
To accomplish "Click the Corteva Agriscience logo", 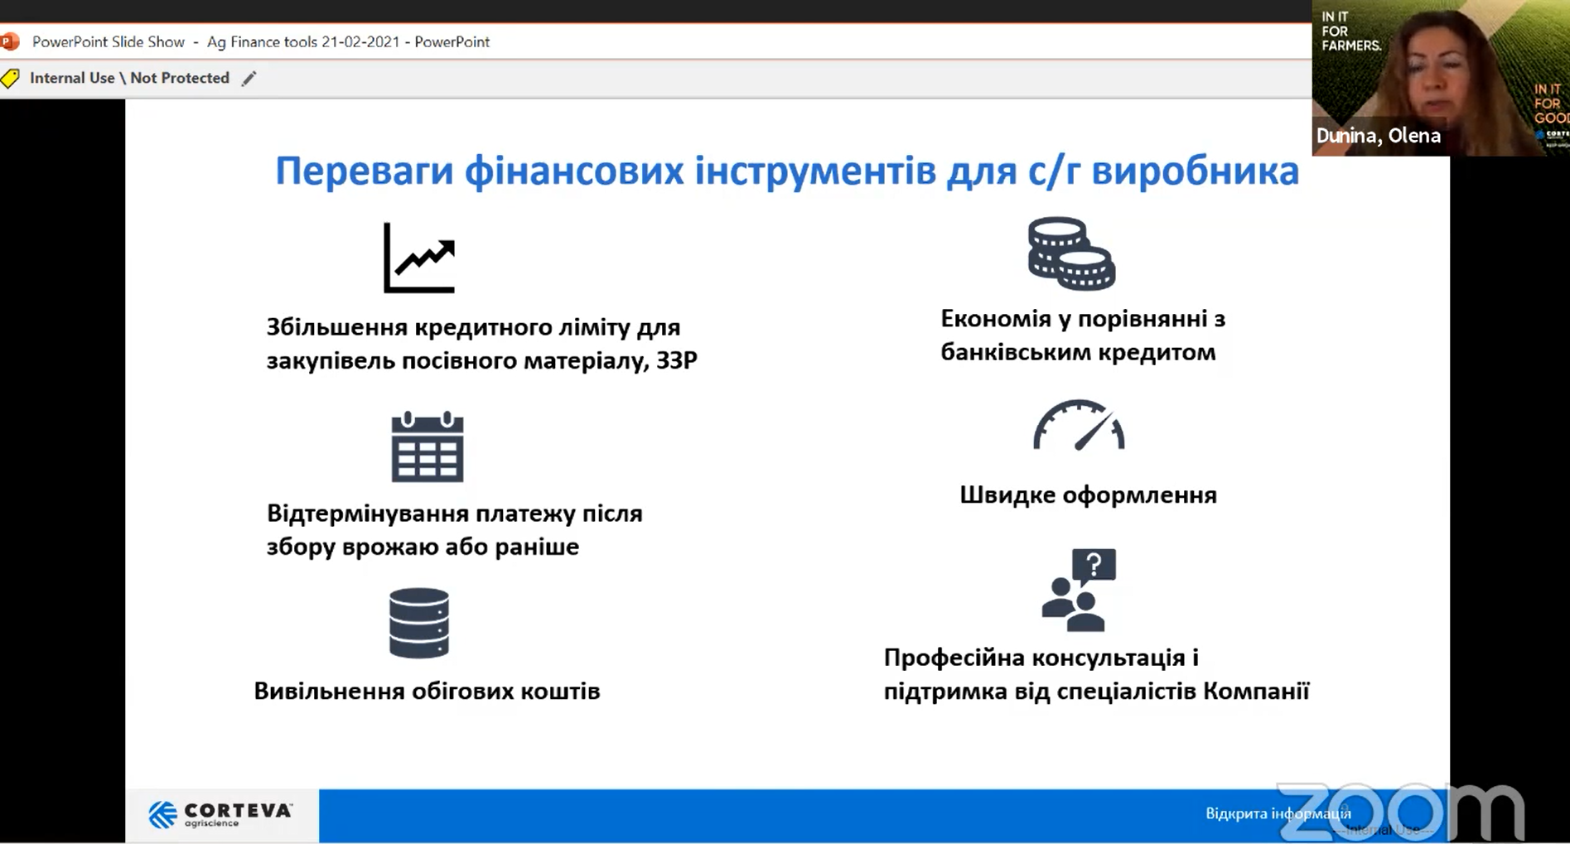I will point(220,814).
